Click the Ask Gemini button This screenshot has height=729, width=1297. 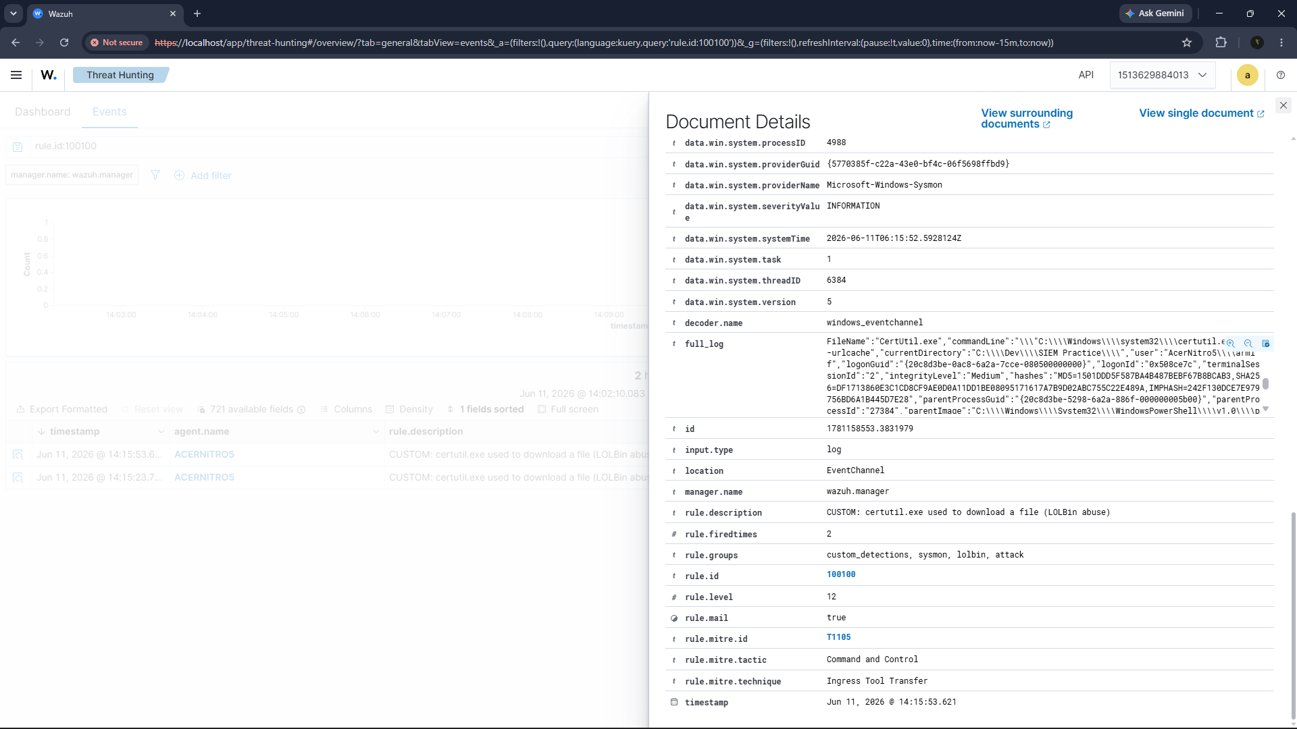tap(1155, 13)
